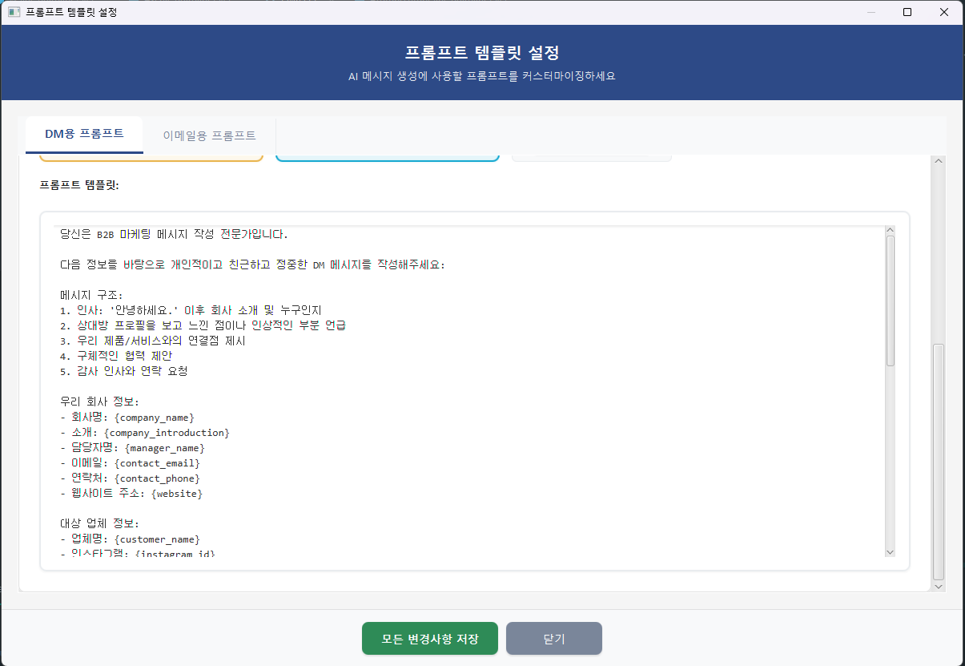Click the teal-bordered button below the tabs
The height and width of the screenshot is (666, 965).
click(x=388, y=158)
